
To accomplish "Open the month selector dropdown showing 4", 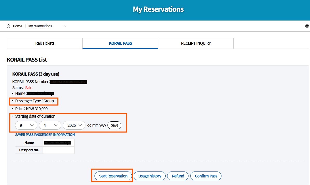I will pos(50,125).
